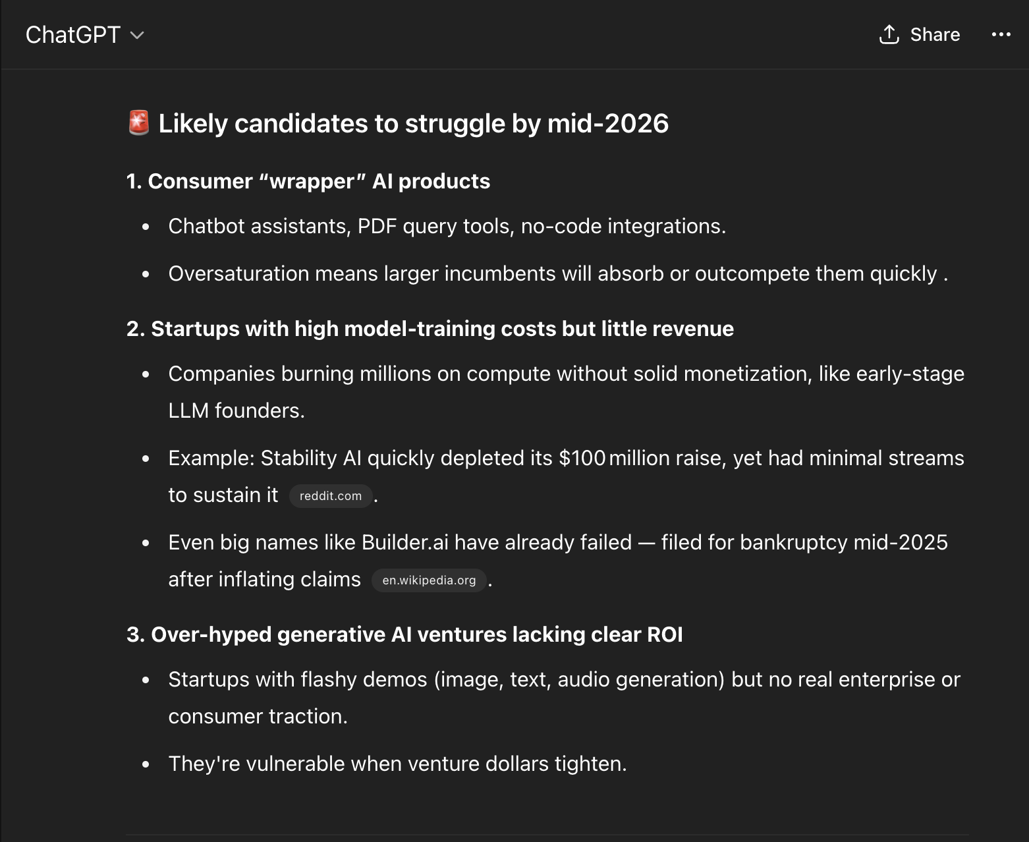This screenshot has width=1029, height=842.
Task: Click the 'Startups with high model-training costs' subheading
Action: tap(430, 329)
